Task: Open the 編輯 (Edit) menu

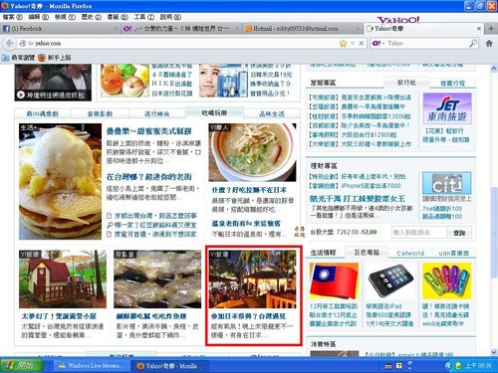Action: click(x=39, y=17)
